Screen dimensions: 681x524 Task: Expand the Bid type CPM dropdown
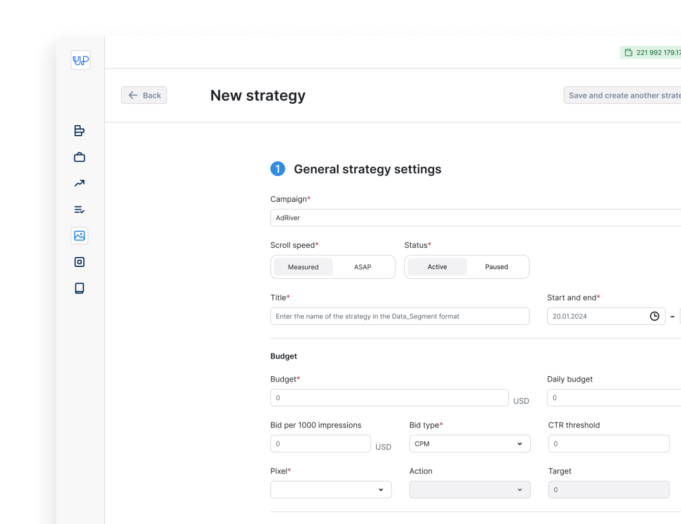[x=469, y=444]
